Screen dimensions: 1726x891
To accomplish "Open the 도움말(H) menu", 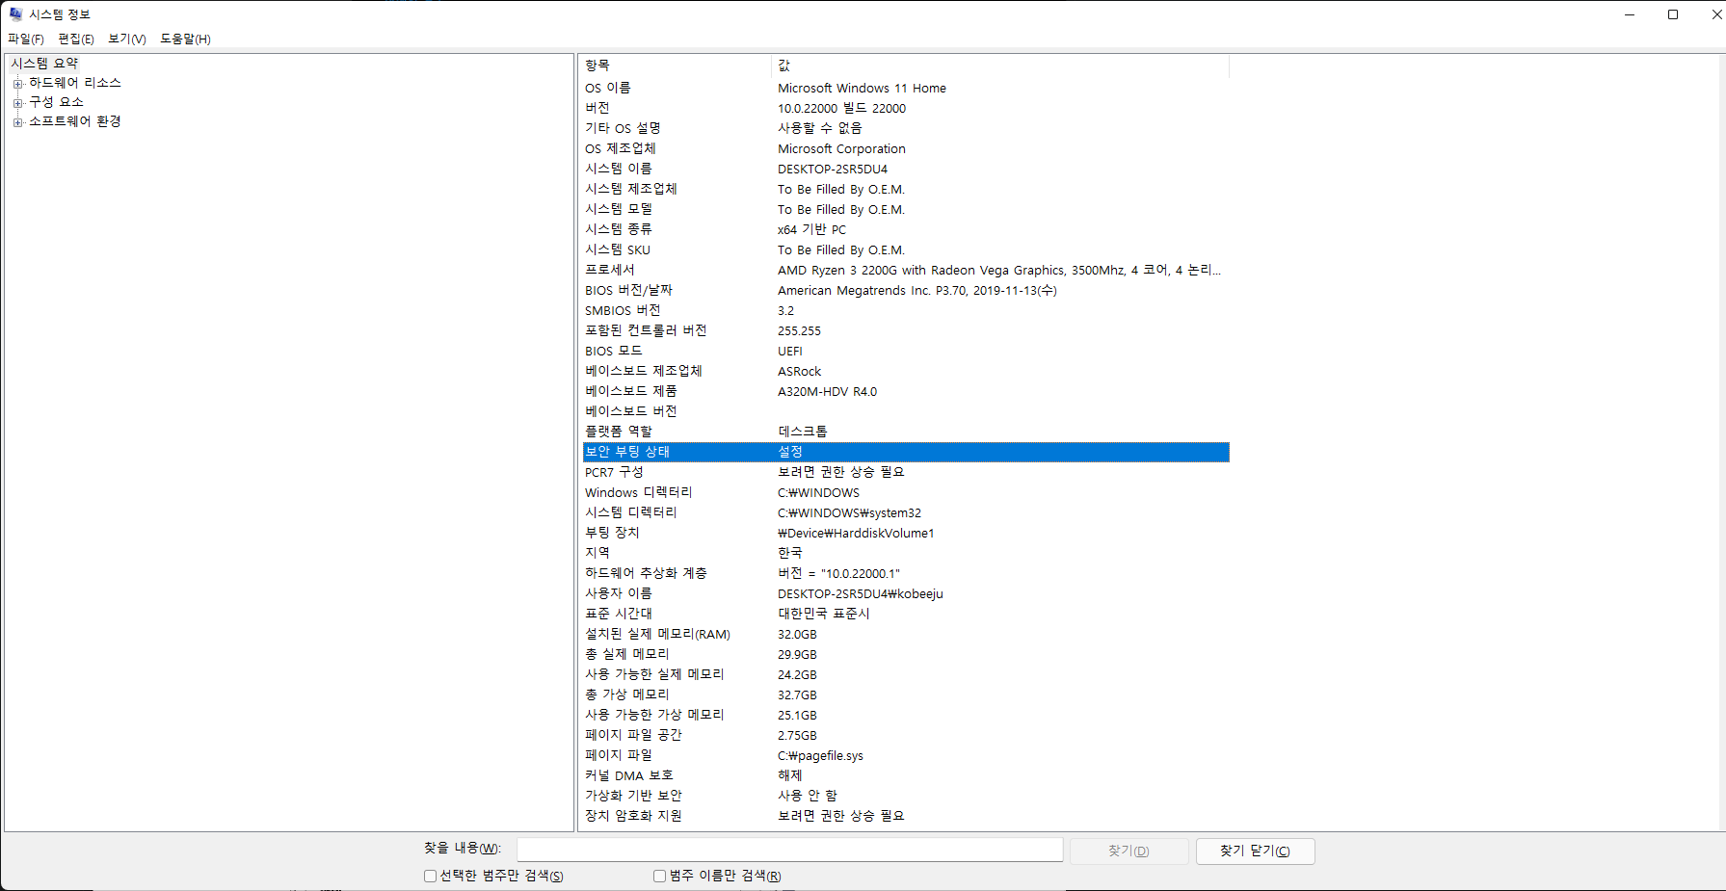I will click(x=185, y=39).
